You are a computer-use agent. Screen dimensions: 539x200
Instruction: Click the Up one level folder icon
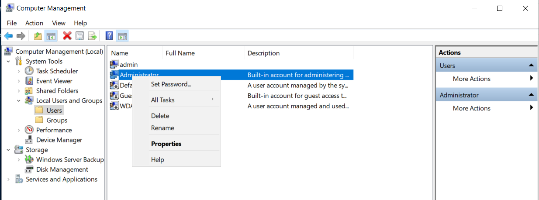tap(38, 36)
